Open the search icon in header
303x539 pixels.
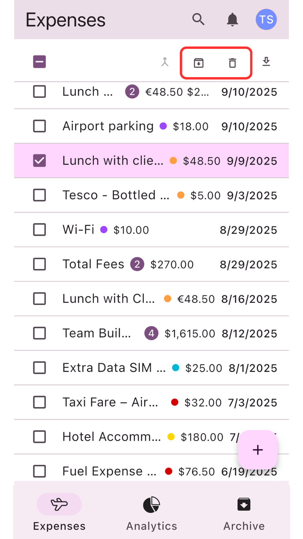click(198, 20)
